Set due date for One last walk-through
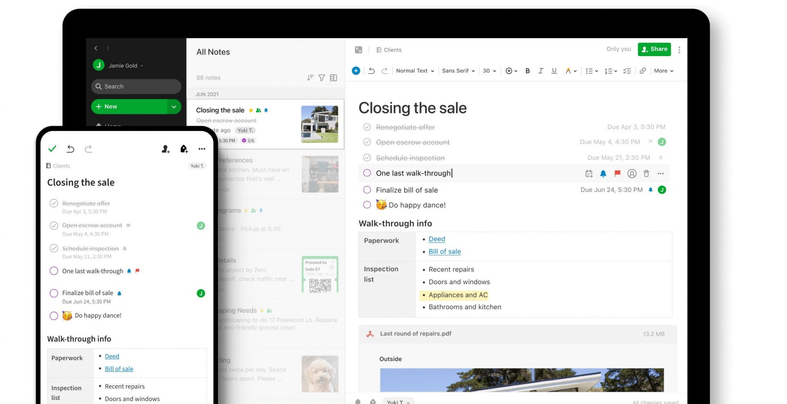The width and height of the screenshot is (787, 404). (x=589, y=174)
